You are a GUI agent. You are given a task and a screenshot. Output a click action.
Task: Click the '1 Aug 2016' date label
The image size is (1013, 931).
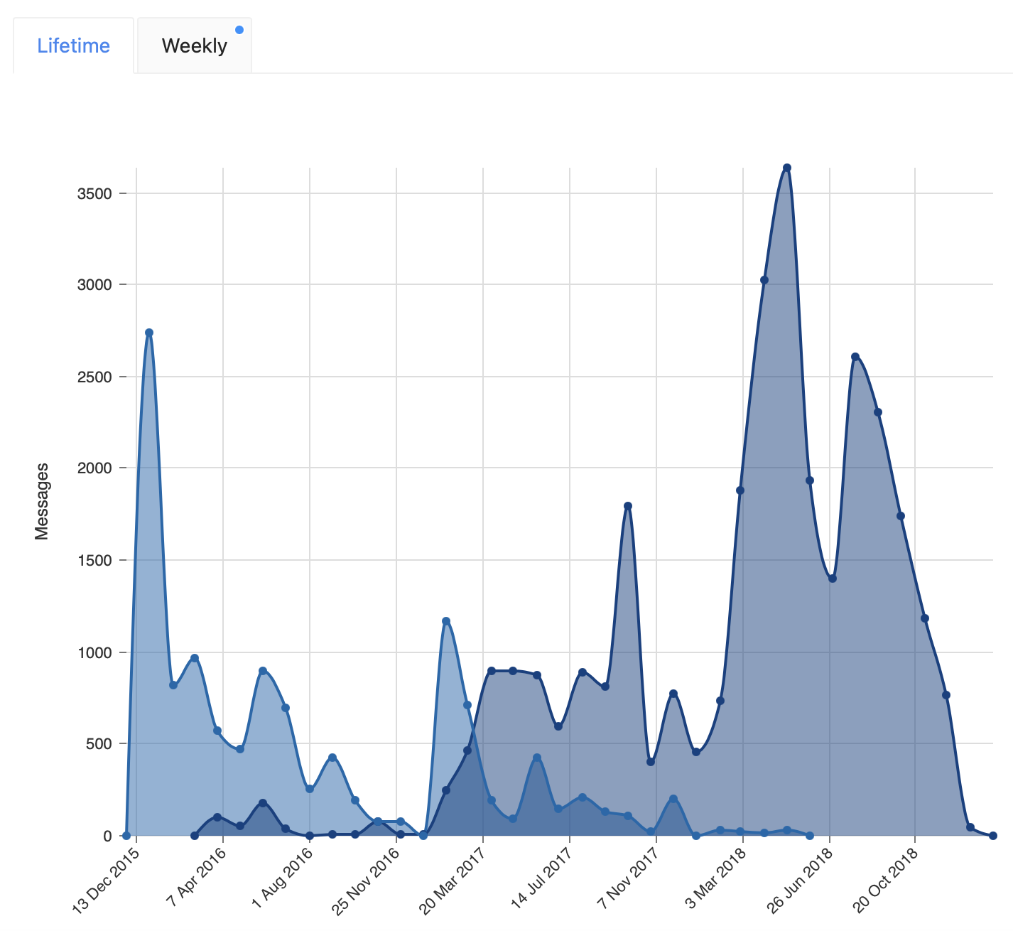pos(283,875)
